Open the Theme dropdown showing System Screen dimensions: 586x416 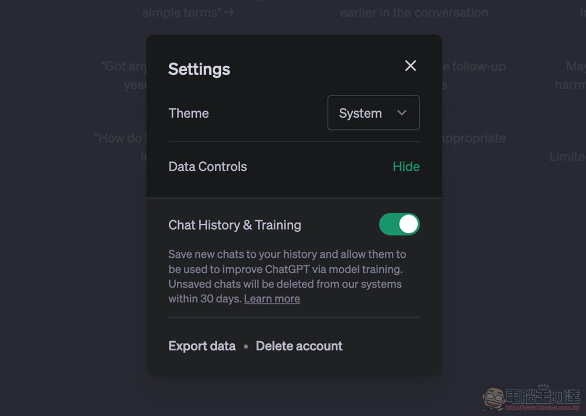[x=373, y=112]
